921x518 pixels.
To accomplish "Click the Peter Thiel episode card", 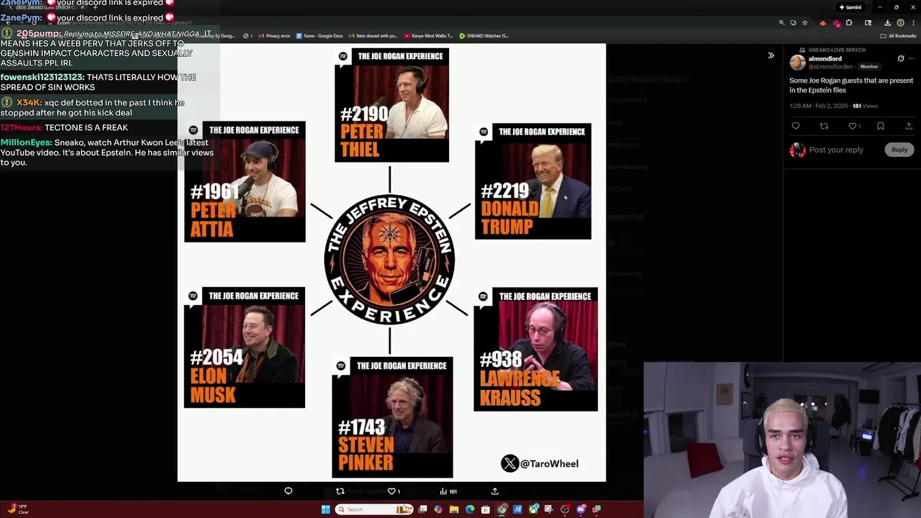I will [391, 105].
